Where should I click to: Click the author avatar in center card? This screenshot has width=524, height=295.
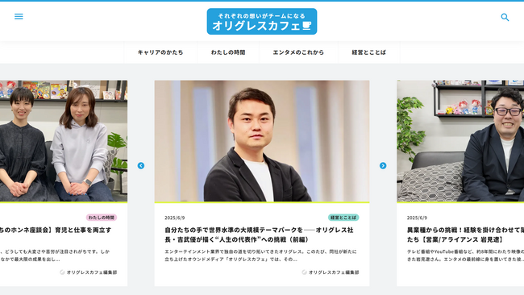pos(304,272)
